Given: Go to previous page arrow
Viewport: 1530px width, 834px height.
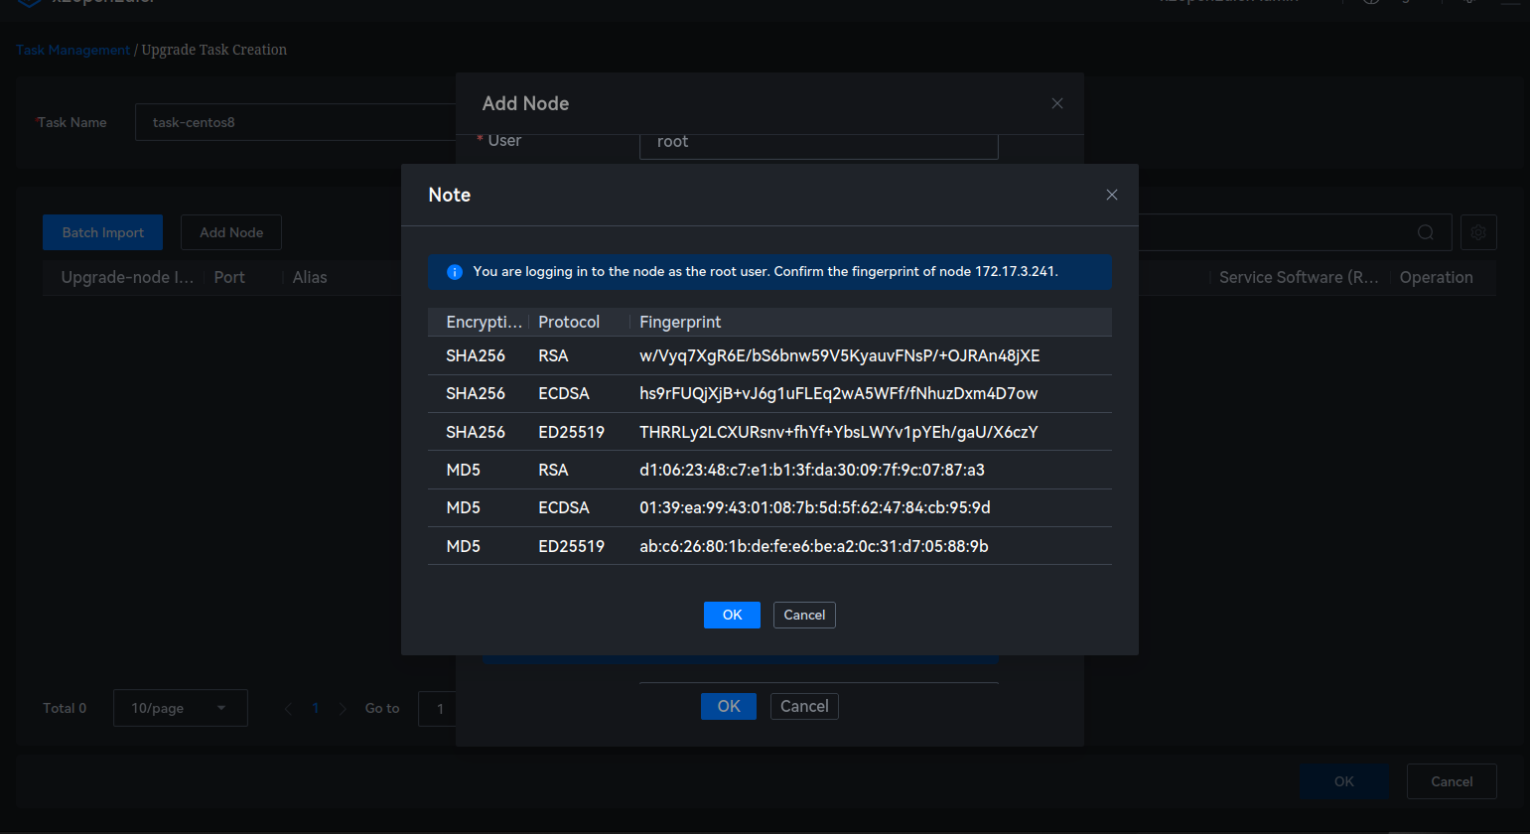Looking at the screenshot, I should pyautogui.click(x=288, y=708).
